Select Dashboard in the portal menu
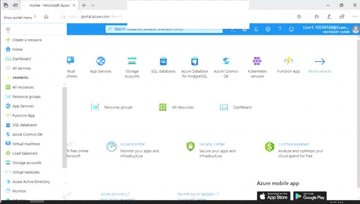 point(18,59)
